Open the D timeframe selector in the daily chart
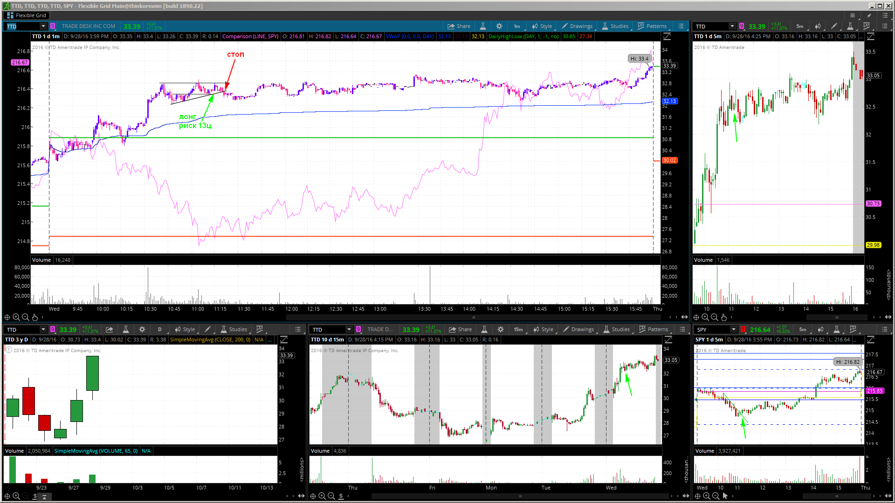 (159, 329)
